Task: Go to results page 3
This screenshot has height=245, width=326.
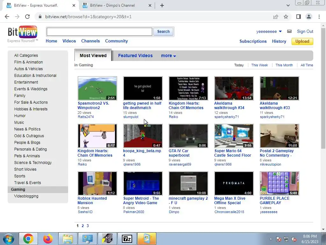Action: pyautogui.click(x=88, y=226)
